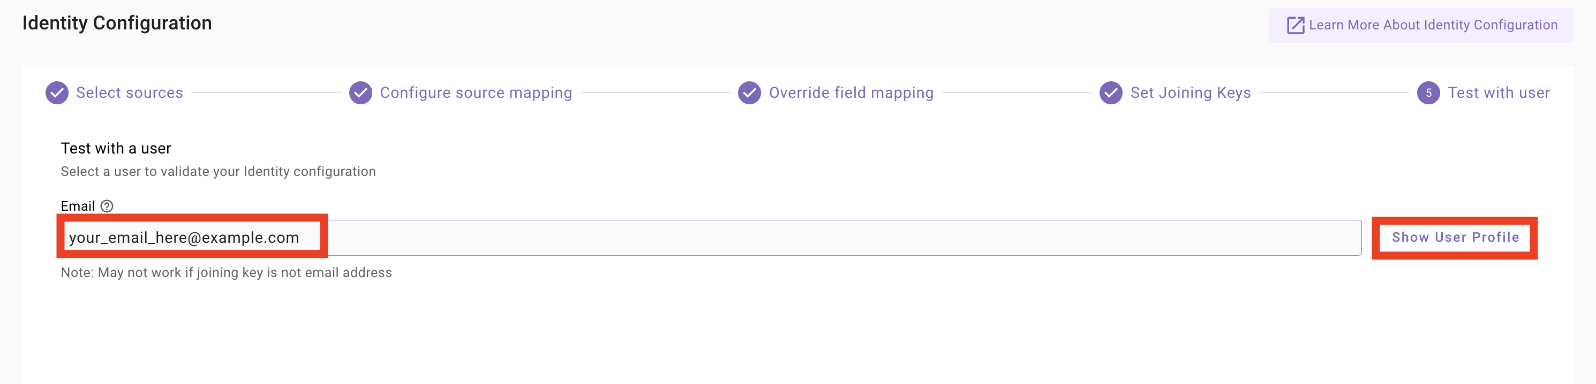Screen dimensions: 1596x384
Task: Click the Email help question mark icon
Action: coord(107,206)
